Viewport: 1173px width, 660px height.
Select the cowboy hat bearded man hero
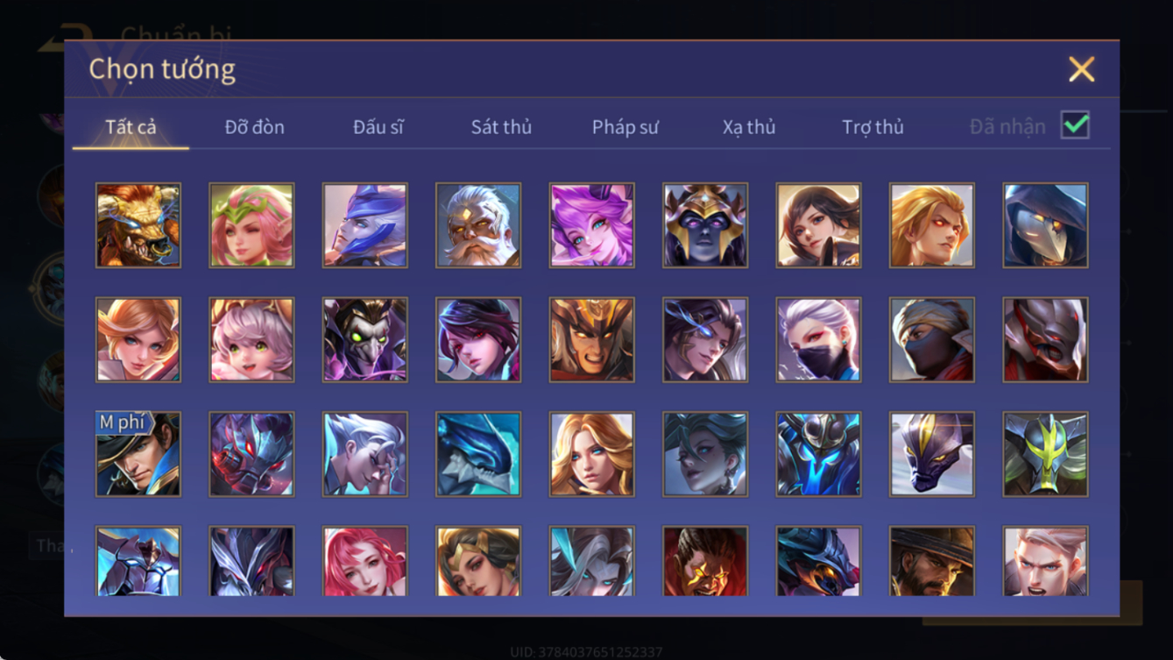932,561
